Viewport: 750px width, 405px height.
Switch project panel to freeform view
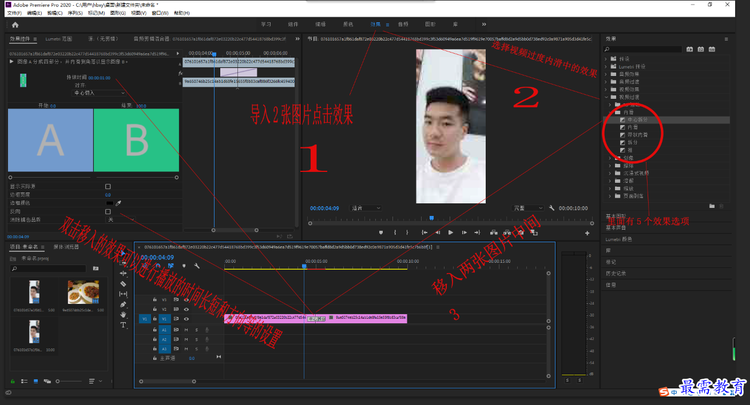tap(47, 381)
